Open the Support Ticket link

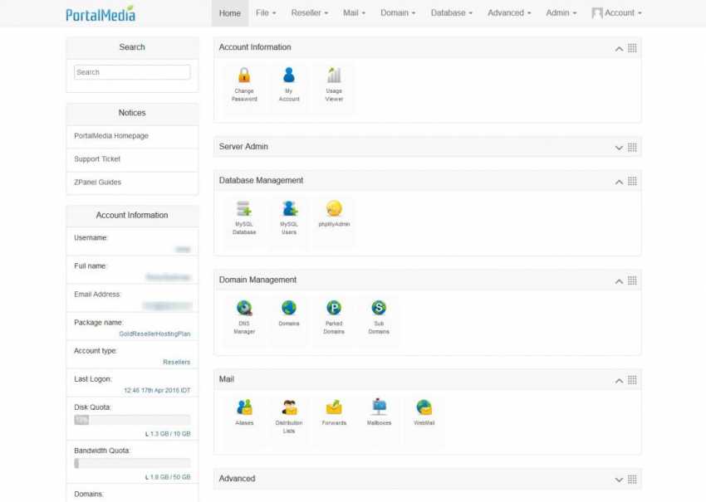pyautogui.click(x=97, y=159)
